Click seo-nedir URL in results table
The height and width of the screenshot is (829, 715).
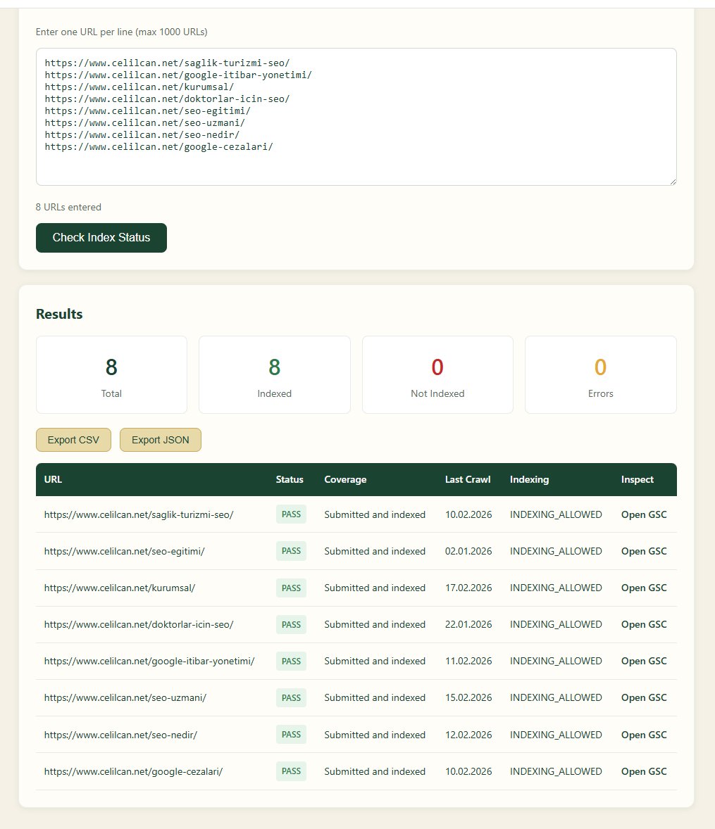[120, 735]
